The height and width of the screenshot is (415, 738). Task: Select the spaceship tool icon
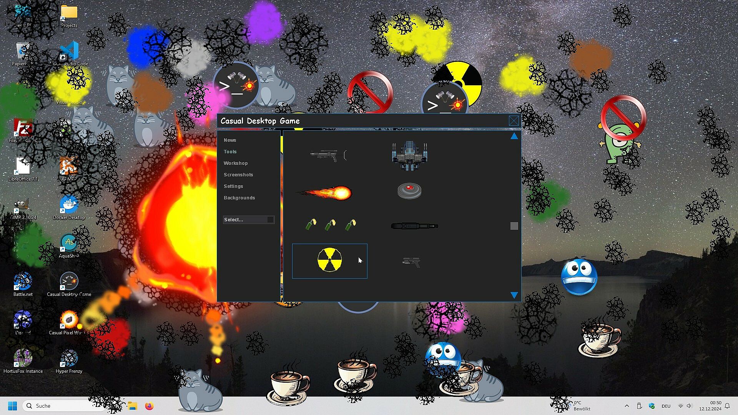pos(409,156)
